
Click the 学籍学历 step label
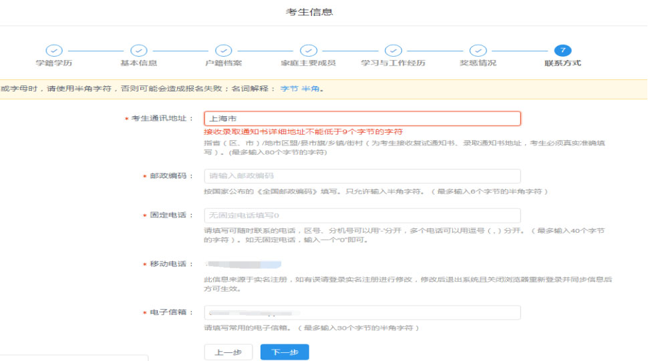[x=54, y=63]
